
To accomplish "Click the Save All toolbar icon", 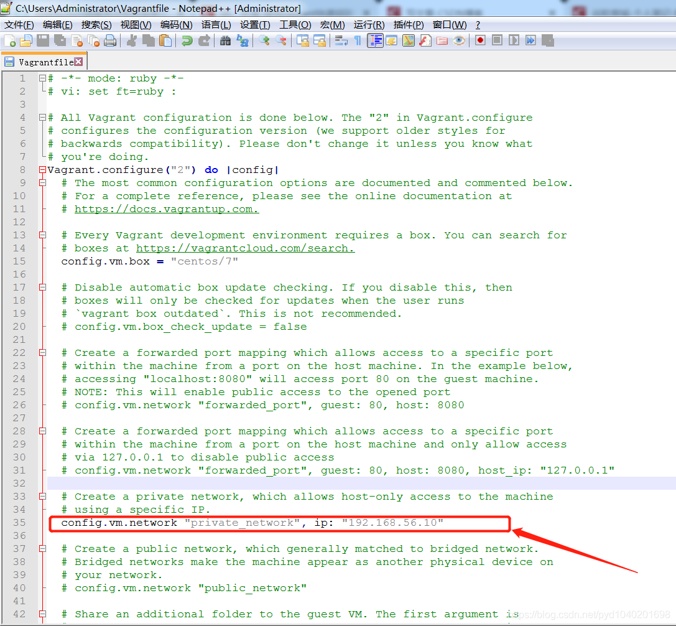I will tap(60, 40).
